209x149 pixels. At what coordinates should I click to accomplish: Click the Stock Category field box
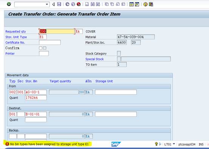point(119,53)
